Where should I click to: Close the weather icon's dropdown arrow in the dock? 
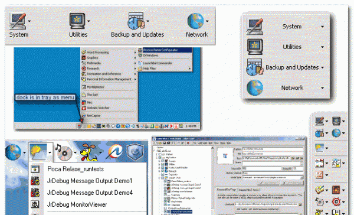click(50, 152)
